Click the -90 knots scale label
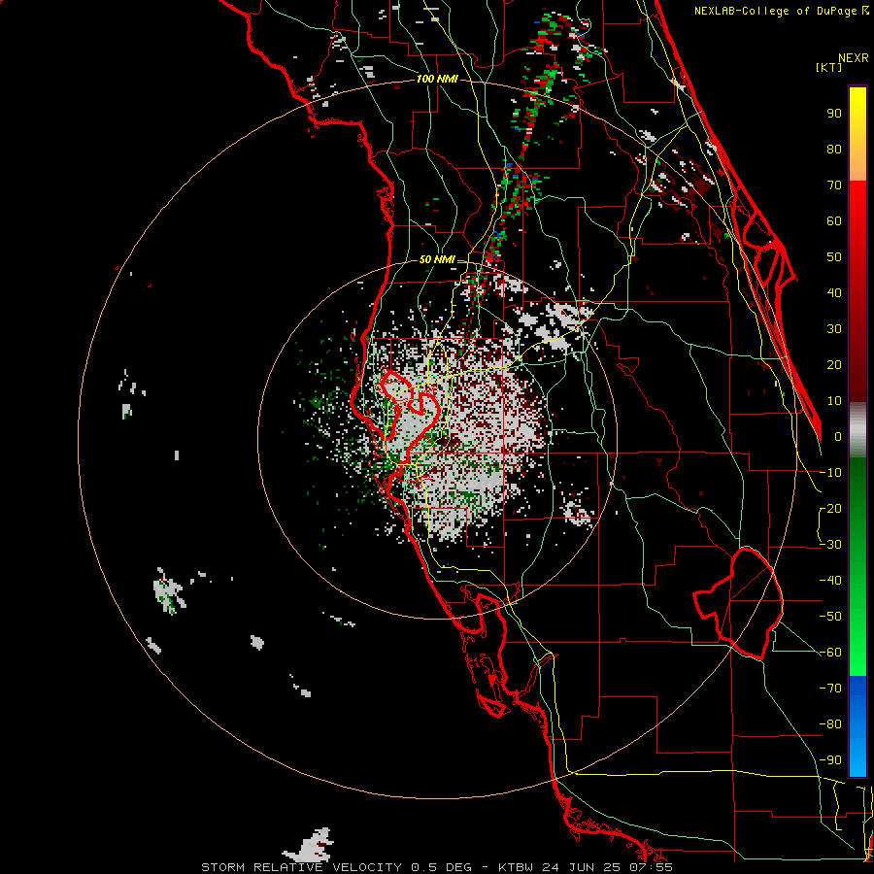 pos(830,760)
